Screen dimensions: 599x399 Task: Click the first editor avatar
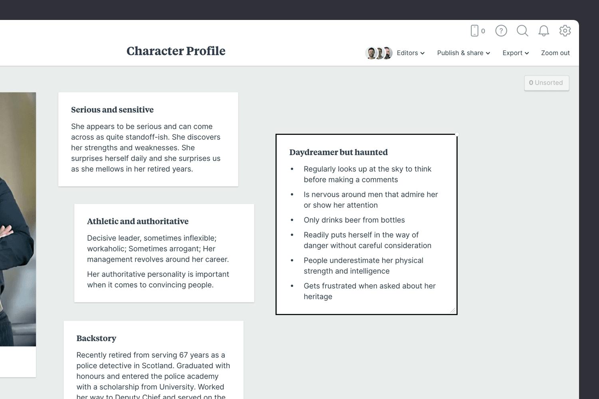tap(370, 53)
